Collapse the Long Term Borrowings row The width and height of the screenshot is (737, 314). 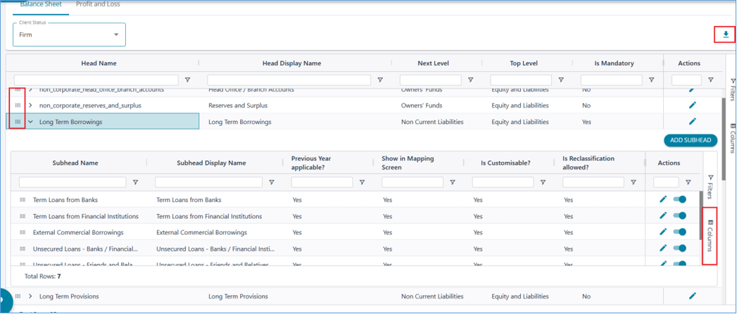[x=31, y=122]
